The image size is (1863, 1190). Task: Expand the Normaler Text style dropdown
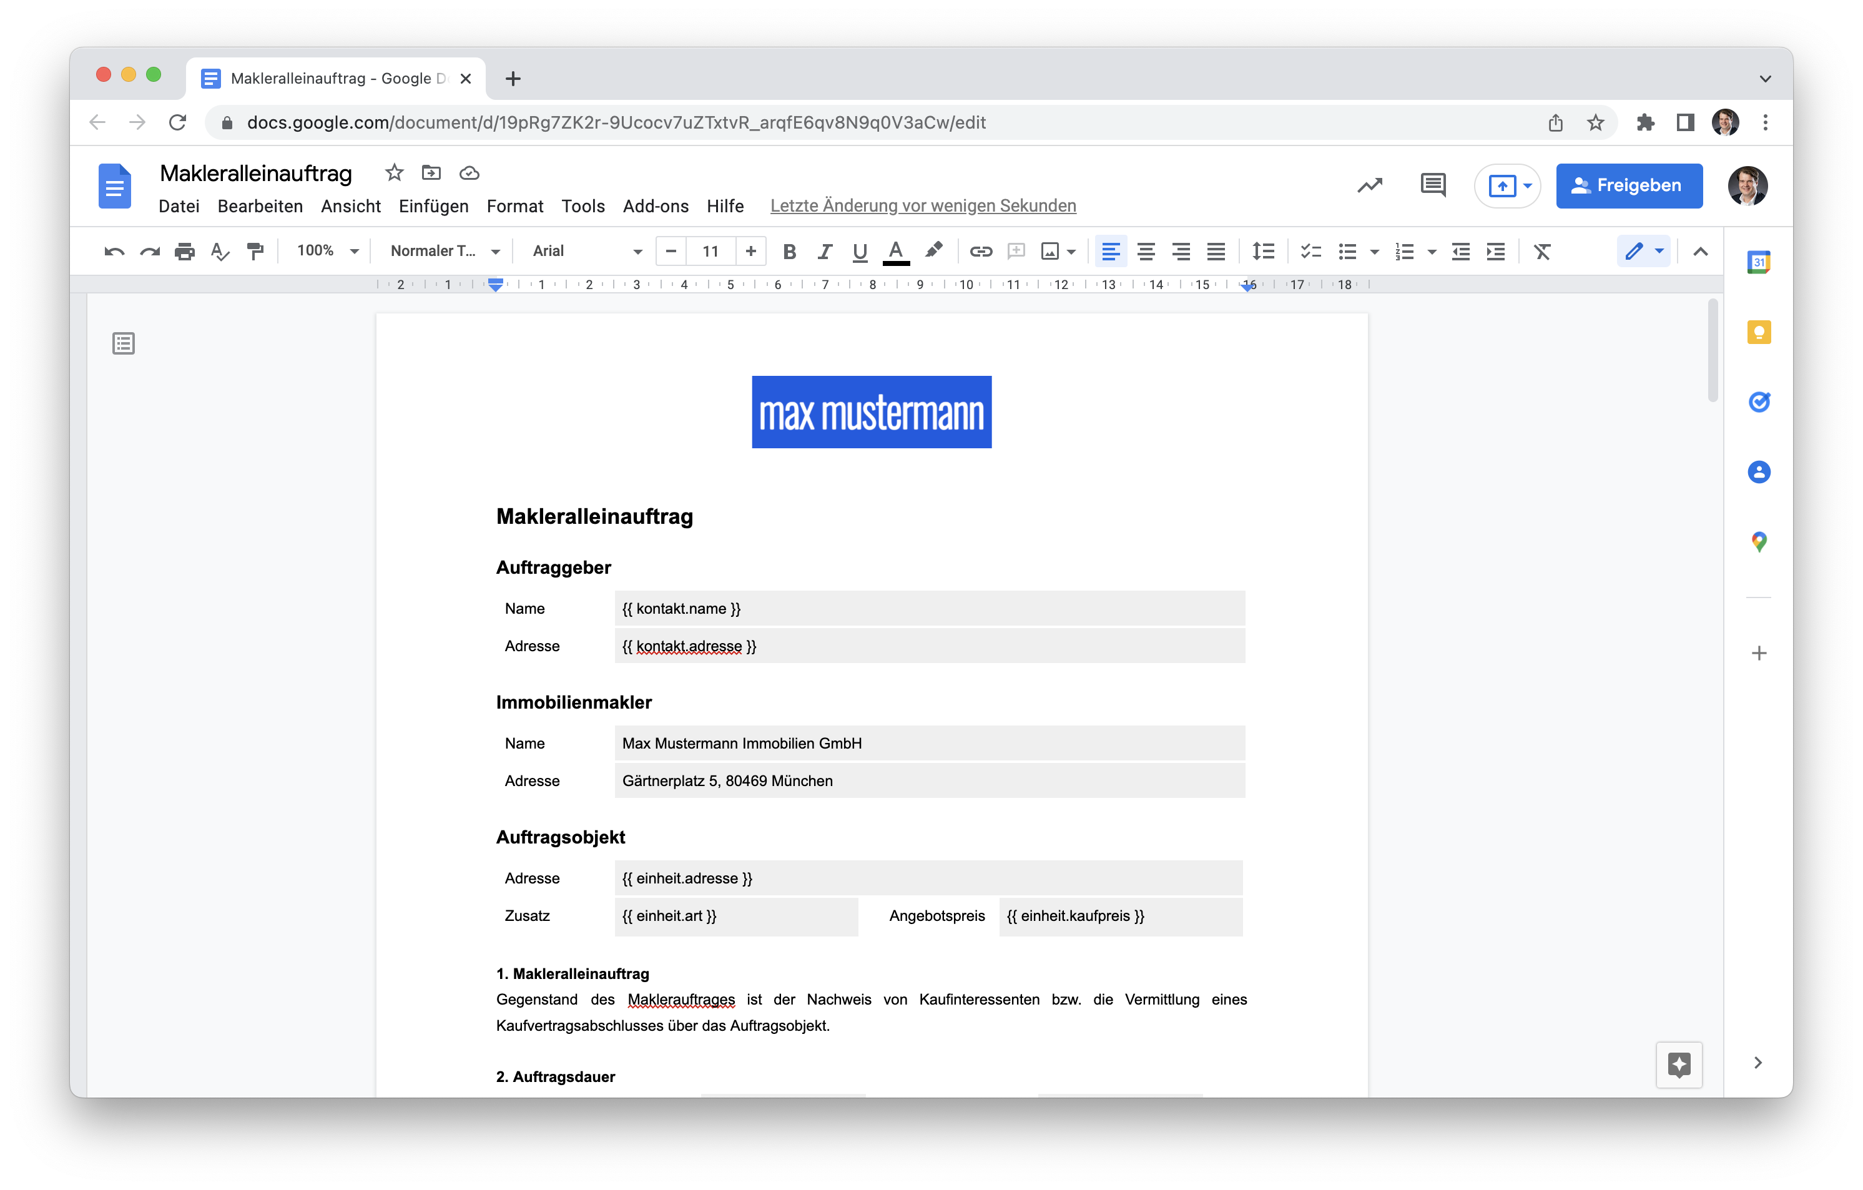pyautogui.click(x=444, y=251)
